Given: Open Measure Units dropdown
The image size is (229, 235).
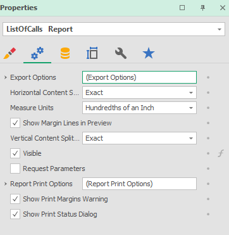Looking at the screenshot, I should click(x=191, y=108).
